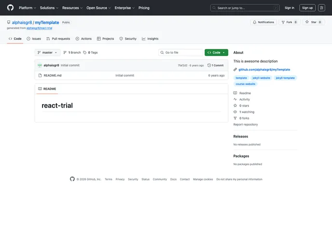Click the GitHub logo in header
Screen dimensions: 332x247
tap(10, 8)
